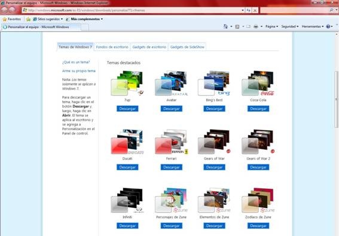This screenshot has height=236, width=339.
Task: Expand the search provider dropdown arrow
Action: (x=337, y=10)
